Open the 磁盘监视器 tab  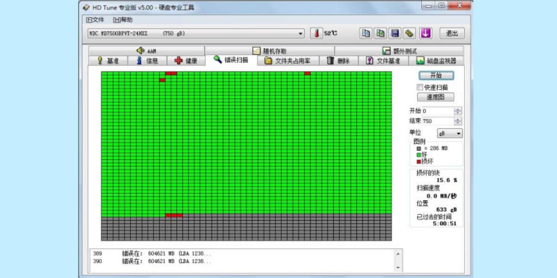coord(436,61)
